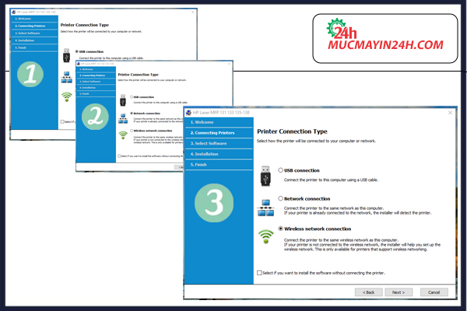Screen dimensions: 467x311
Task: Select Wireless network connection radio in window 2
Action: (132, 131)
